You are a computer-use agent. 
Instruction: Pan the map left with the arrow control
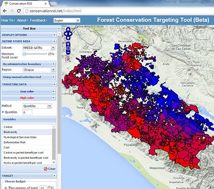[65, 34]
